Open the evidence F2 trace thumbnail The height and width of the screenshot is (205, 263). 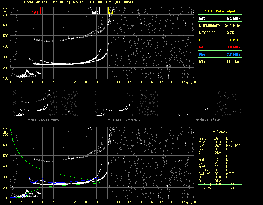[208, 103]
